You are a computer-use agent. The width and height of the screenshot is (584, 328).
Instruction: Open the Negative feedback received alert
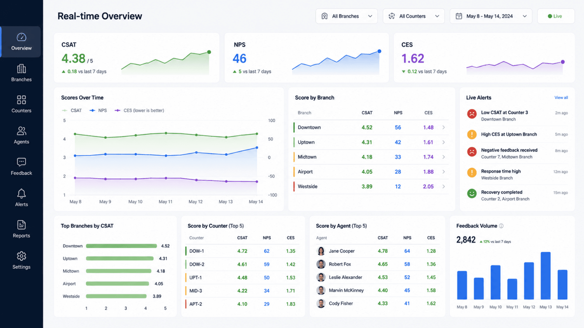517,153
